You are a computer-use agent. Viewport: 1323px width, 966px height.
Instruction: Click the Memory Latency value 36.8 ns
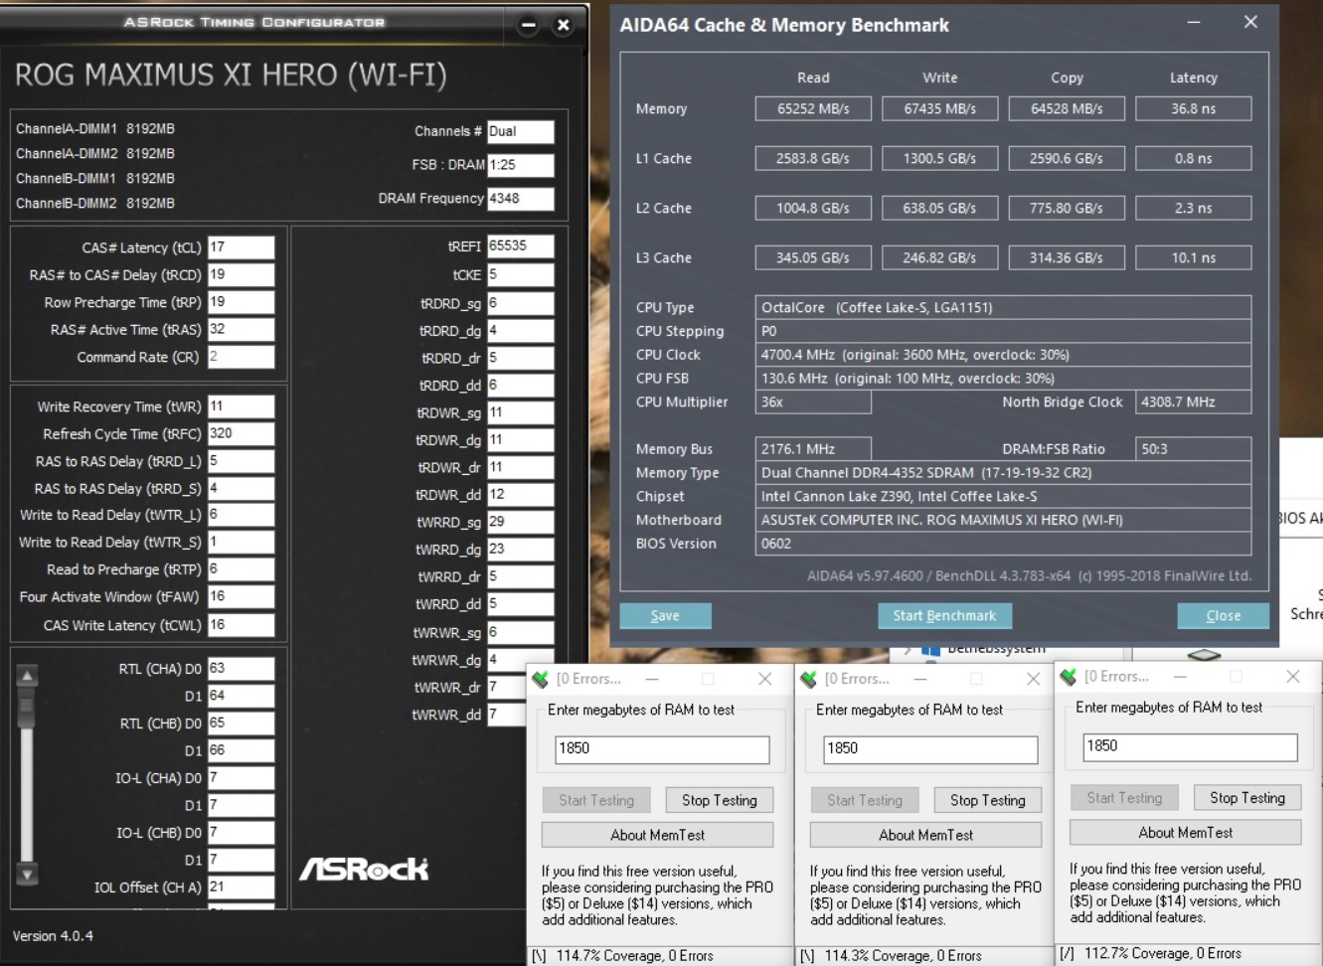tap(1193, 109)
